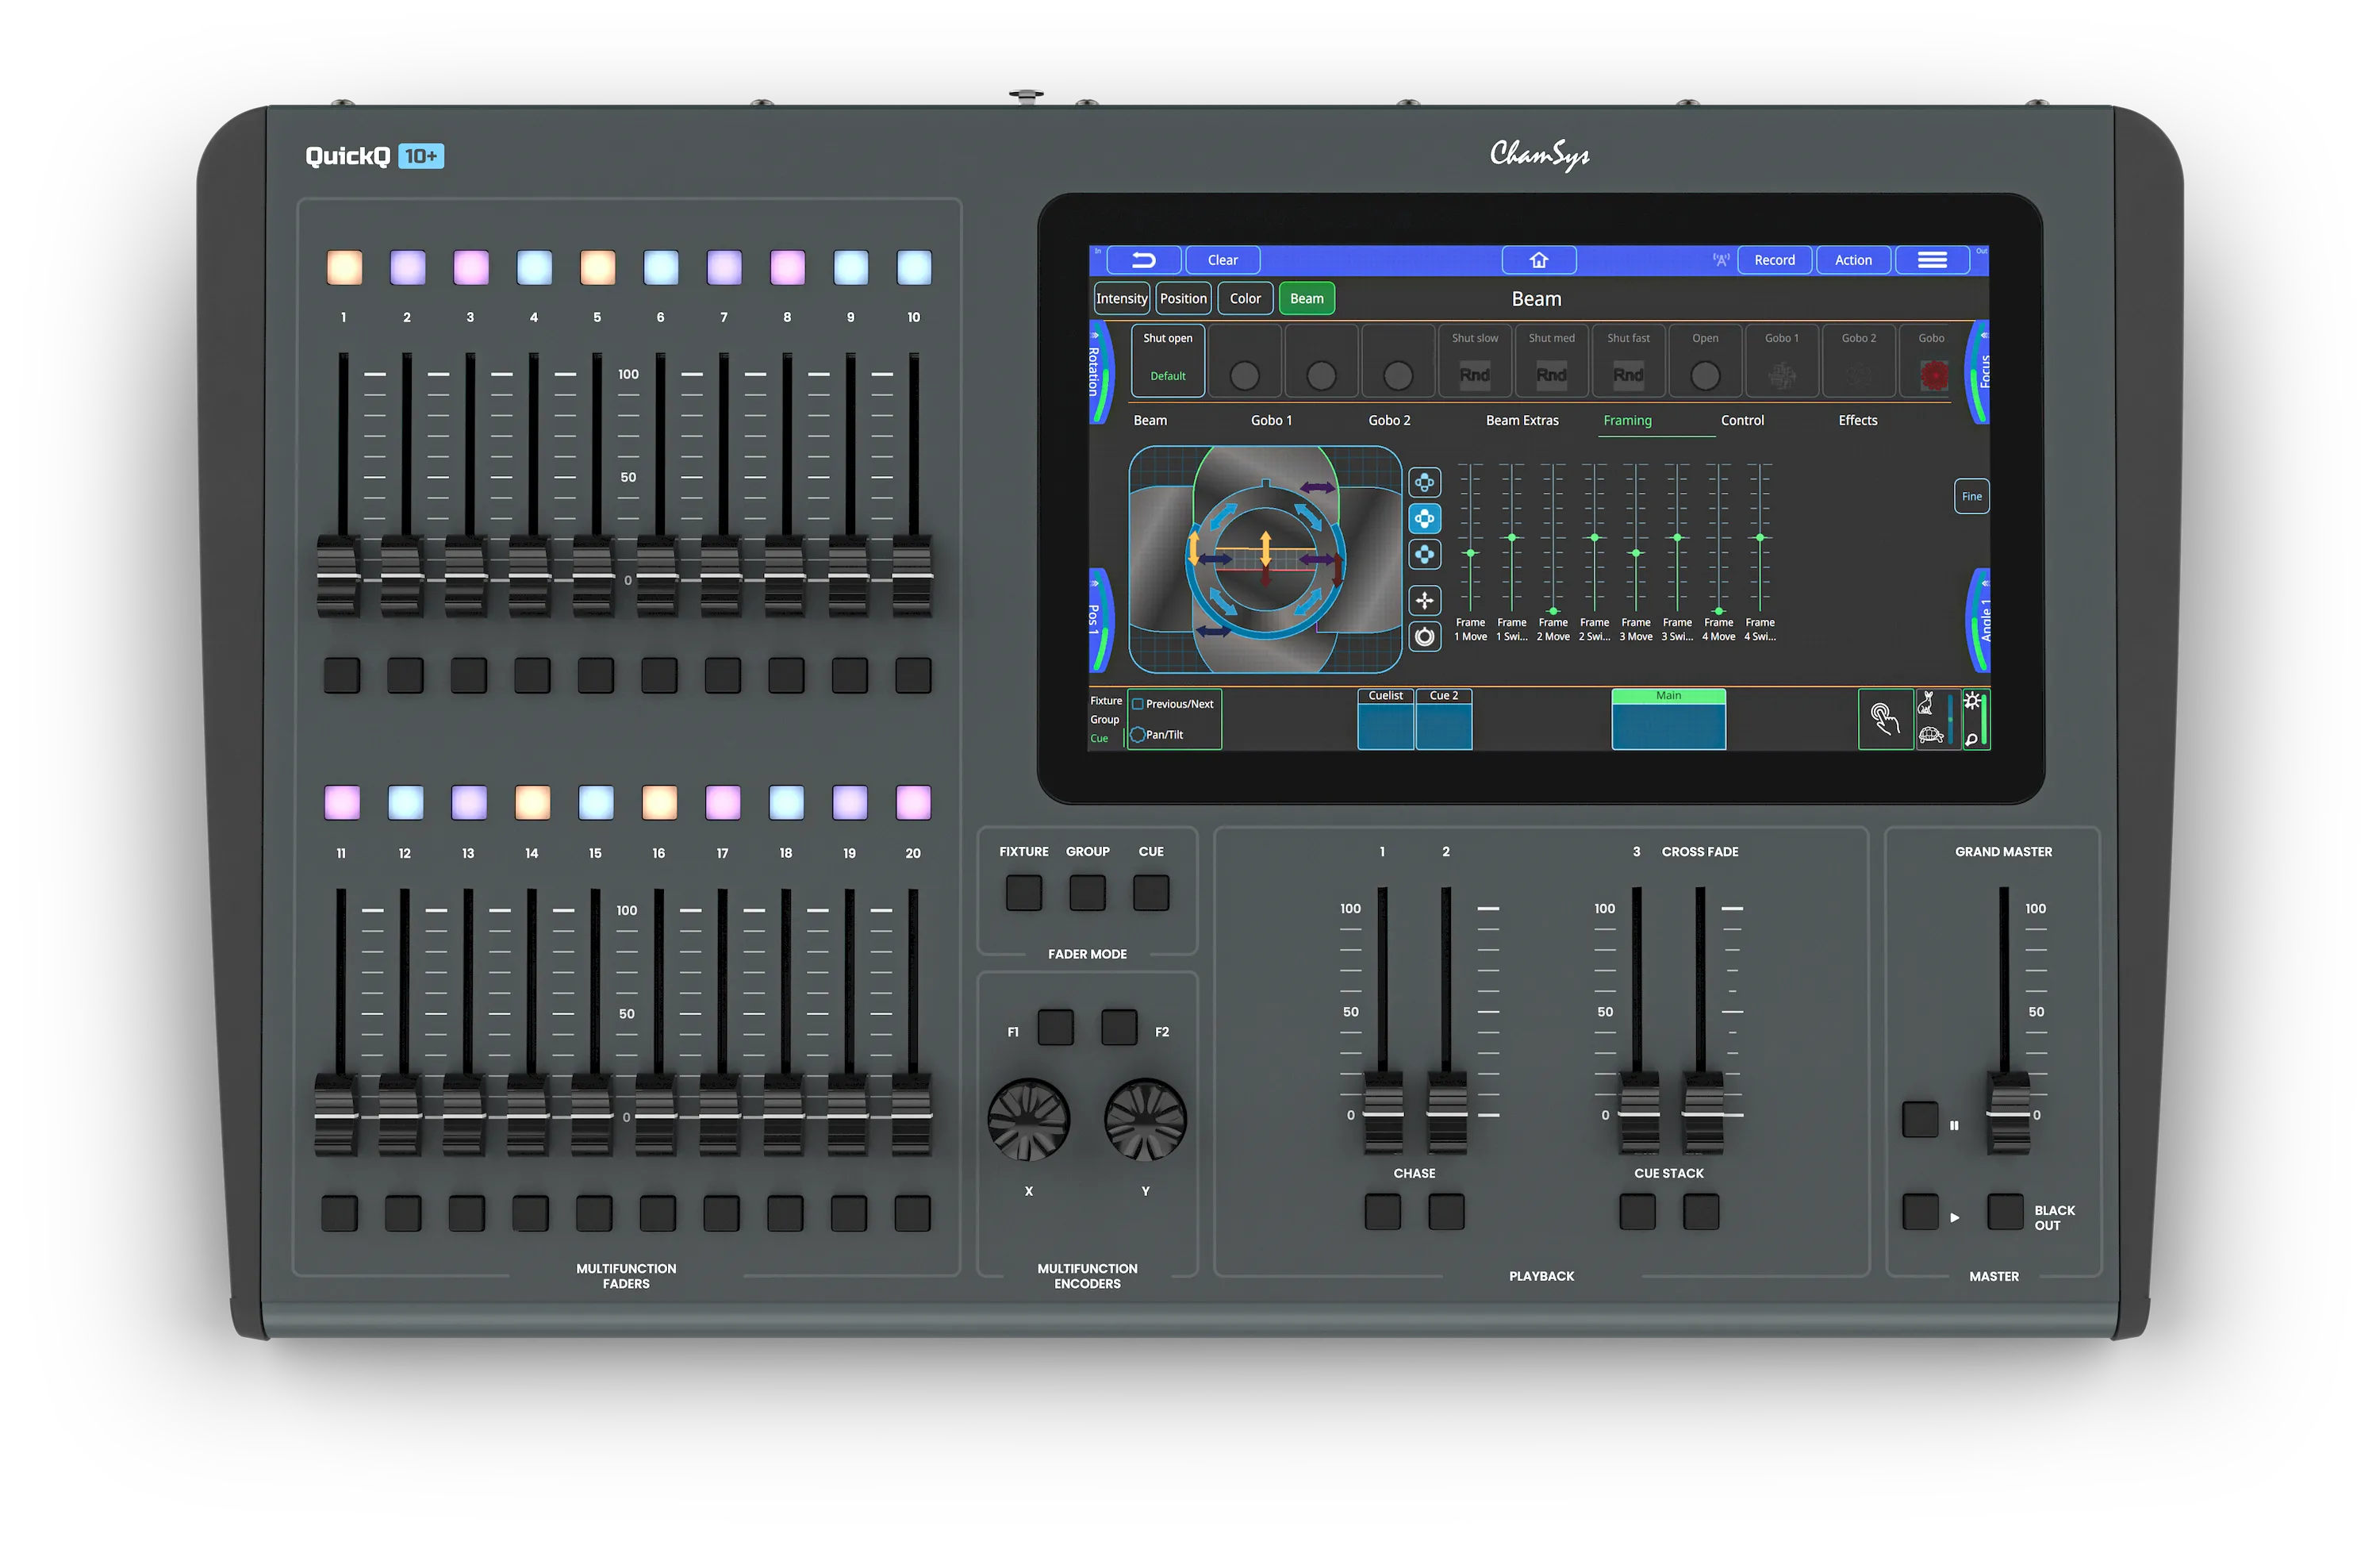Viewport: 2380px width, 1553px height.
Task: Push the lit pad button numbered 20
Action: click(x=913, y=803)
